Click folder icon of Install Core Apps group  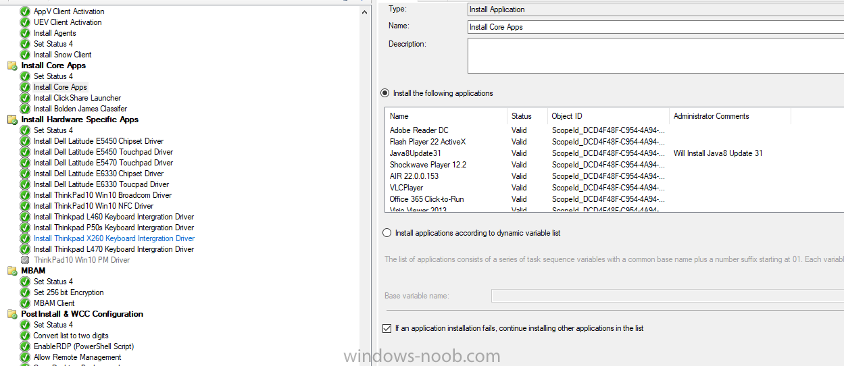(x=12, y=66)
